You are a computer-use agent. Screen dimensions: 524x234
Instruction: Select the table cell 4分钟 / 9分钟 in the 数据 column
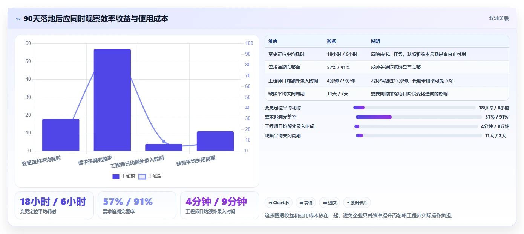[x=341, y=81]
